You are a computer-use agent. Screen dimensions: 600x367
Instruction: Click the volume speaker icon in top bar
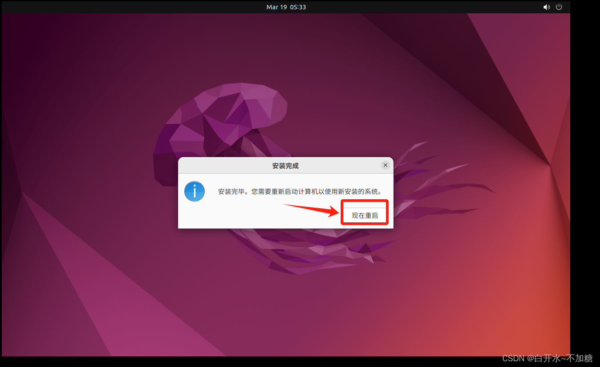pos(546,7)
